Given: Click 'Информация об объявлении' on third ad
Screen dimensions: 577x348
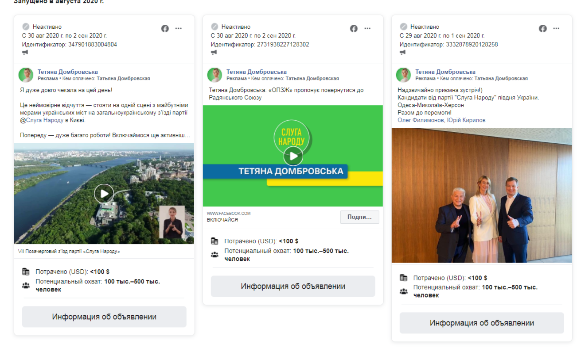Looking at the screenshot, I should [482, 323].
